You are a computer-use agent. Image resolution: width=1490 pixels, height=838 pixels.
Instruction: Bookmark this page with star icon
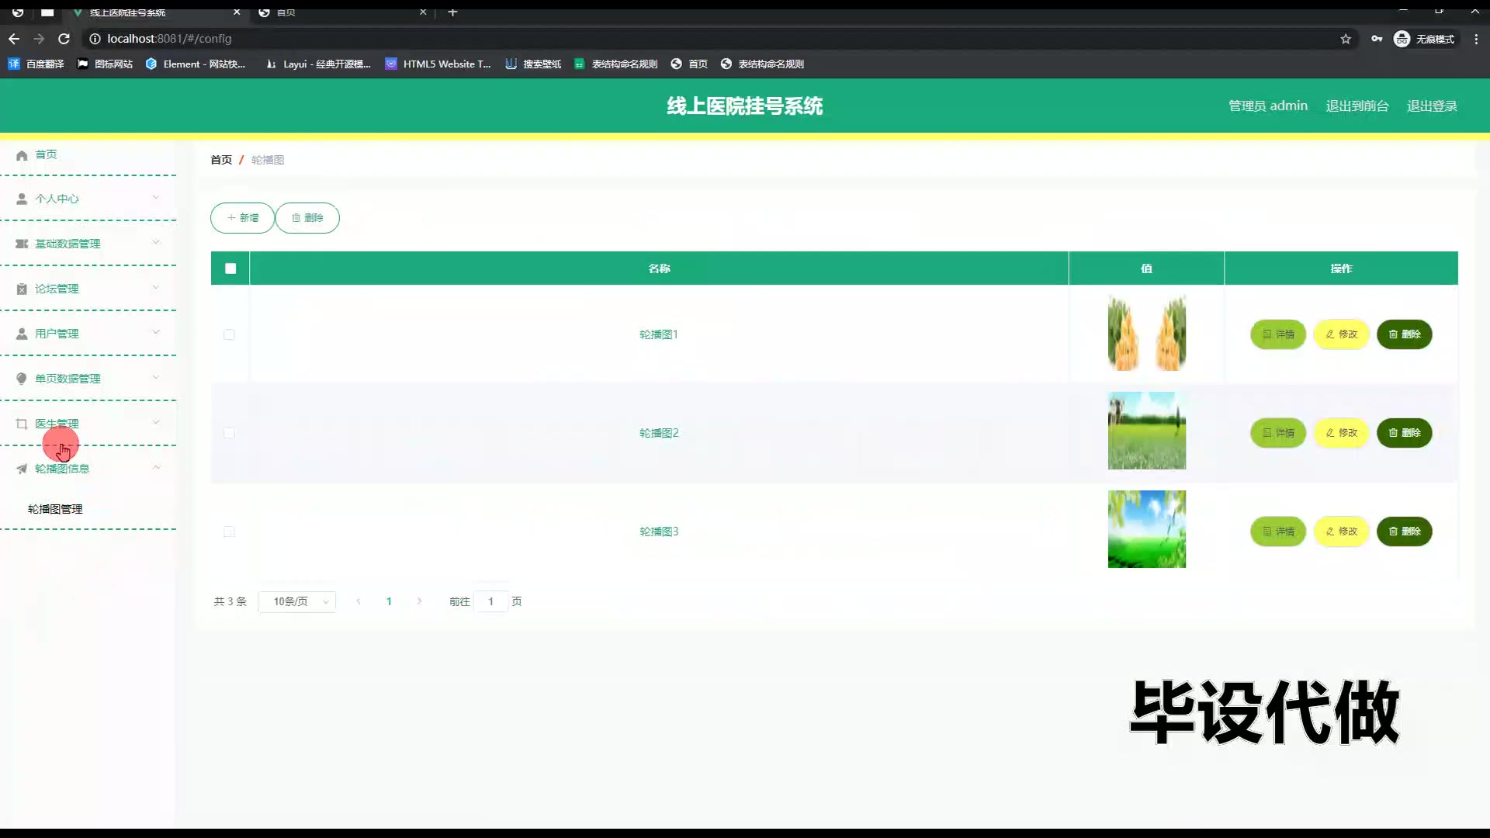coord(1346,39)
